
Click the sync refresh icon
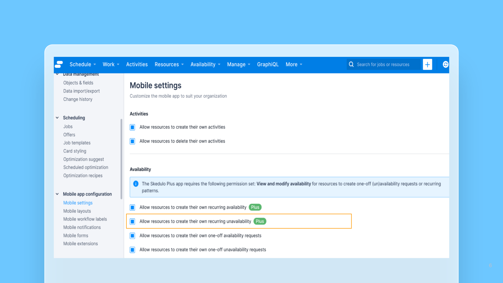[x=445, y=64]
